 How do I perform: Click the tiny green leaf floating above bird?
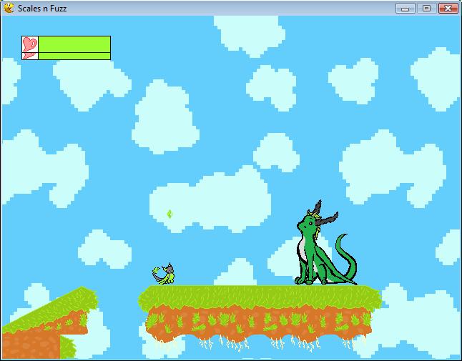point(169,214)
